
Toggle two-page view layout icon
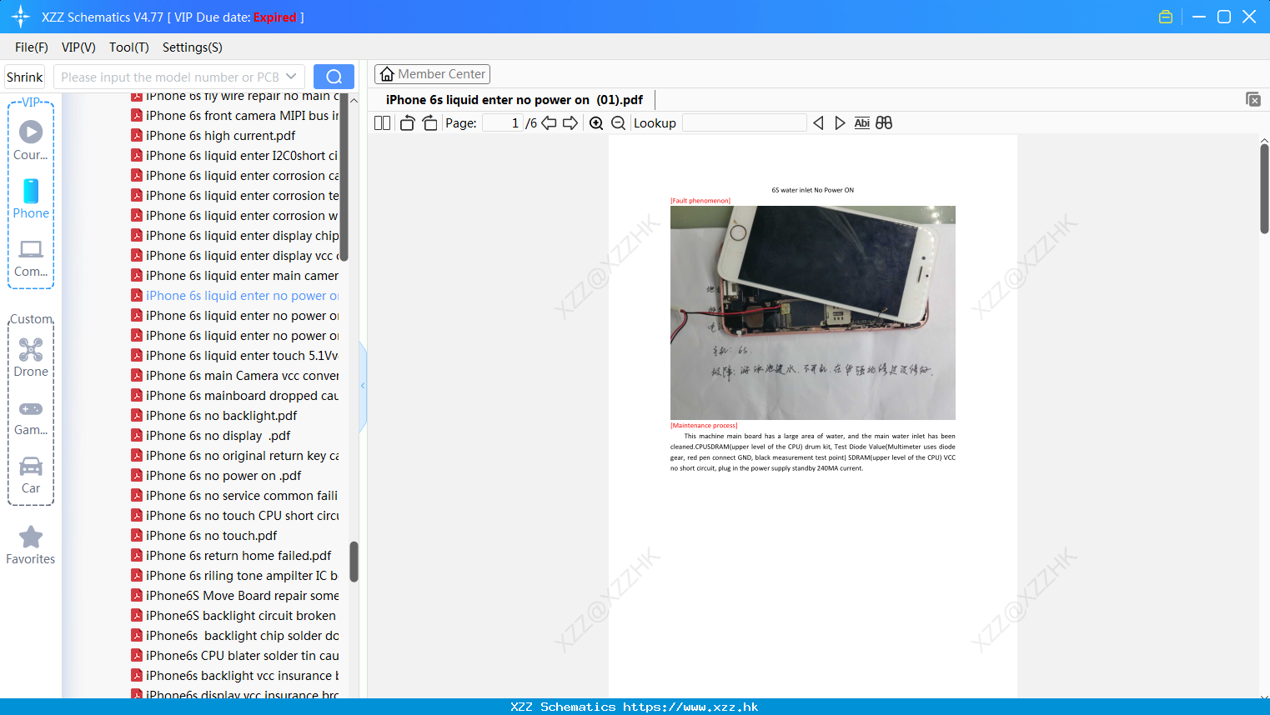[383, 123]
